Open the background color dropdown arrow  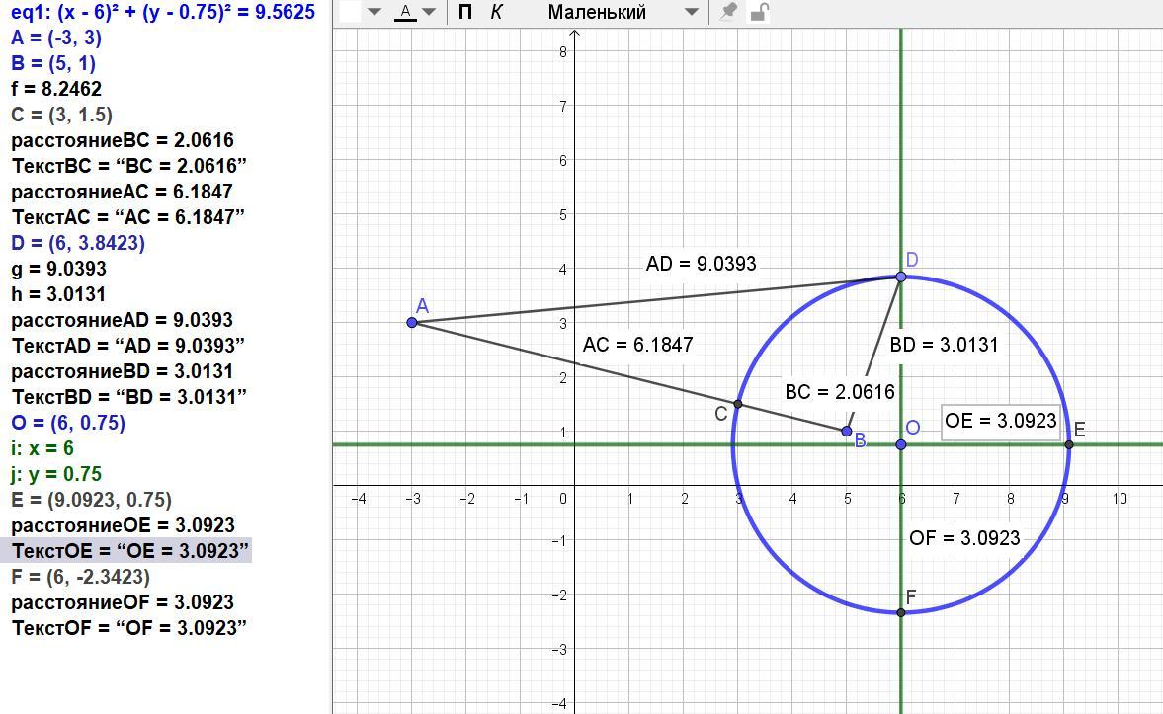point(374,13)
